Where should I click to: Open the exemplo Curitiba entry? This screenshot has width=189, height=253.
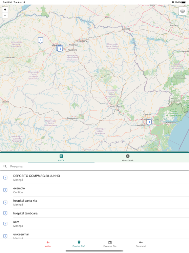pyautogui.click(x=94, y=190)
